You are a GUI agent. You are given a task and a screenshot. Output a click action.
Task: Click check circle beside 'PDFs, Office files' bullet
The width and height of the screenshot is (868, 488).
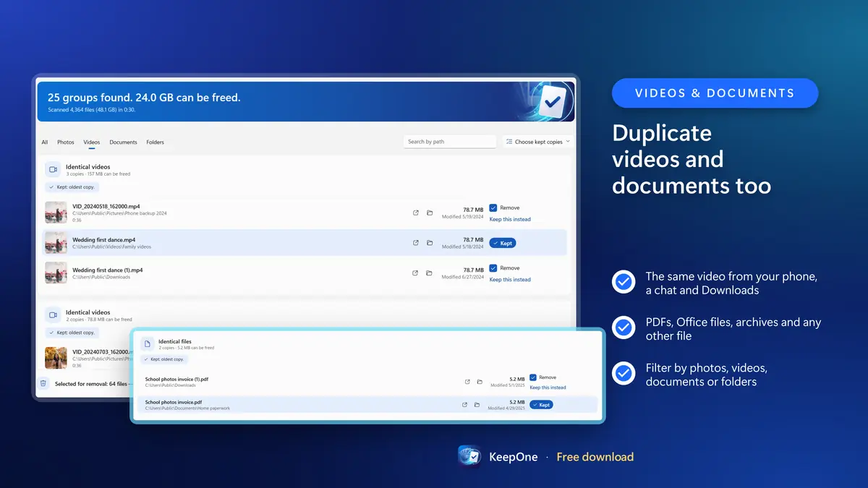click(x=624, y=328)
